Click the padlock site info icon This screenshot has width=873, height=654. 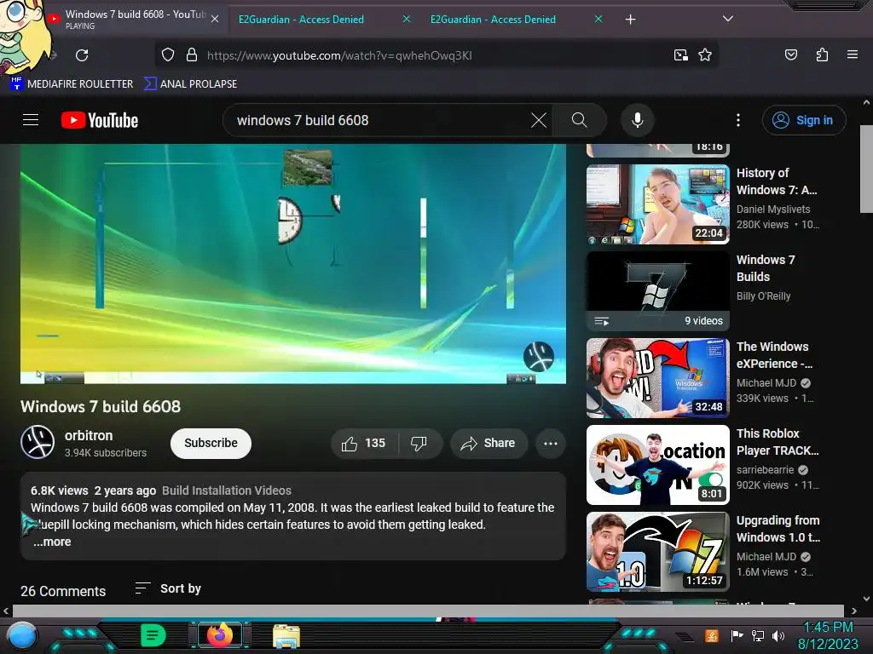coord(192,55)
